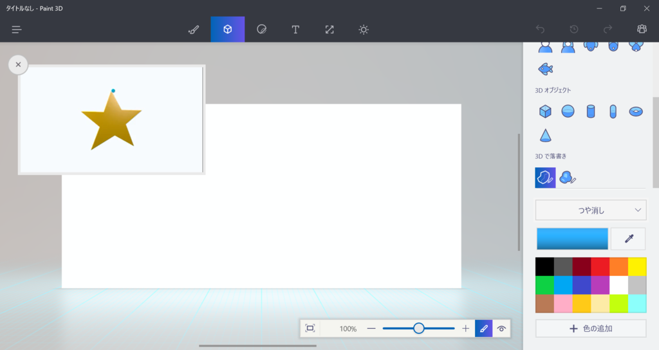Click the 色の追加 add color button

591,329
